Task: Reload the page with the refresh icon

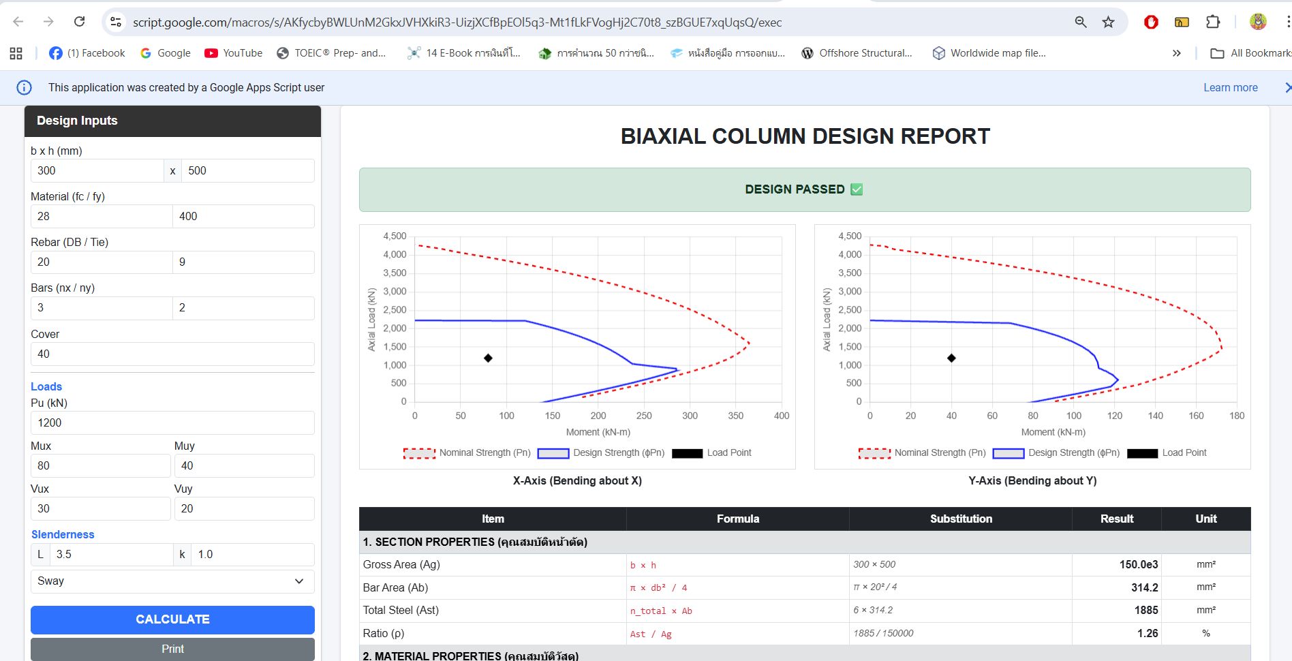Action: pos(79,22)
